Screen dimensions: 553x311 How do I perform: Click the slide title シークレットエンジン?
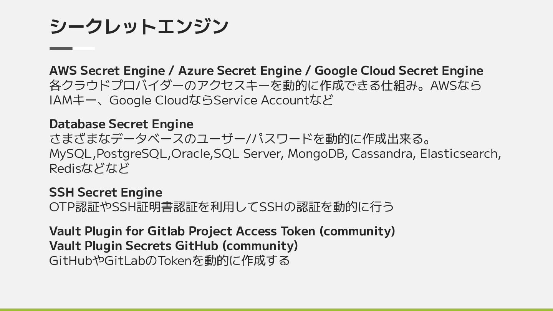click(139, 26)
